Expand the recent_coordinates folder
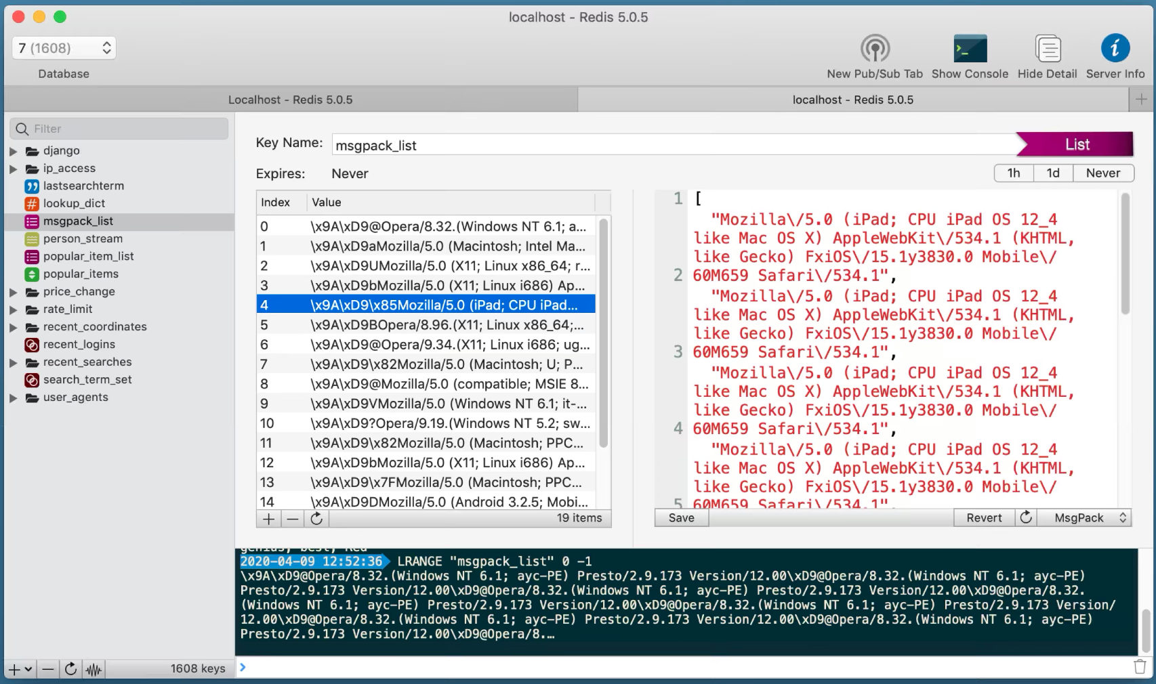 click(x=14, y=327)
